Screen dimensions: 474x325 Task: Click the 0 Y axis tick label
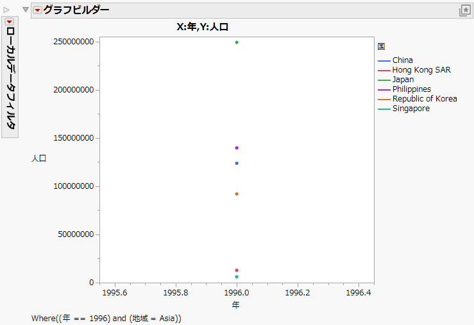[92, 283]
